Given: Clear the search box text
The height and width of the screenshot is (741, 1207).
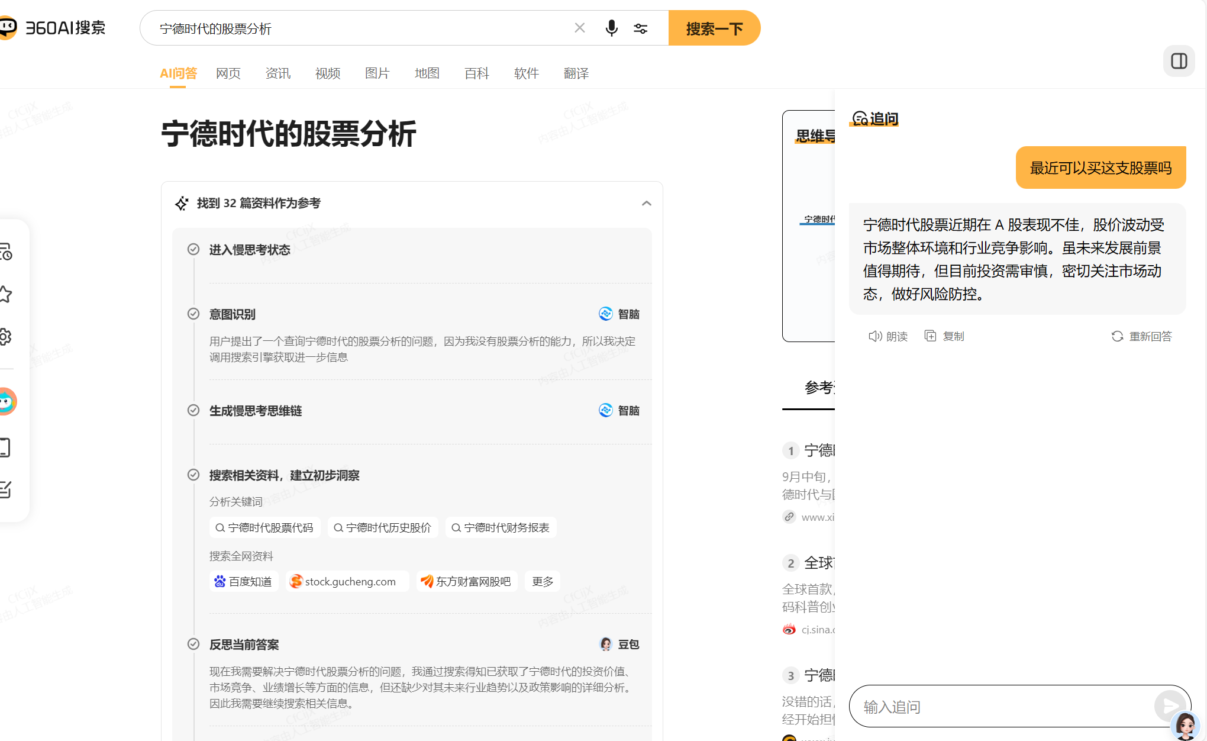Looking at the screenshot, I should coord(580,28).
